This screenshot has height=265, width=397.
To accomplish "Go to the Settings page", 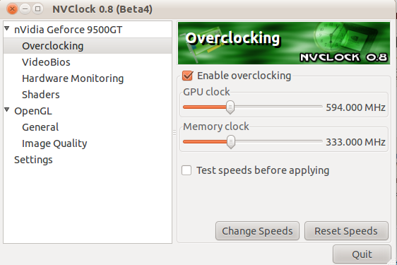I will (33, 160).
